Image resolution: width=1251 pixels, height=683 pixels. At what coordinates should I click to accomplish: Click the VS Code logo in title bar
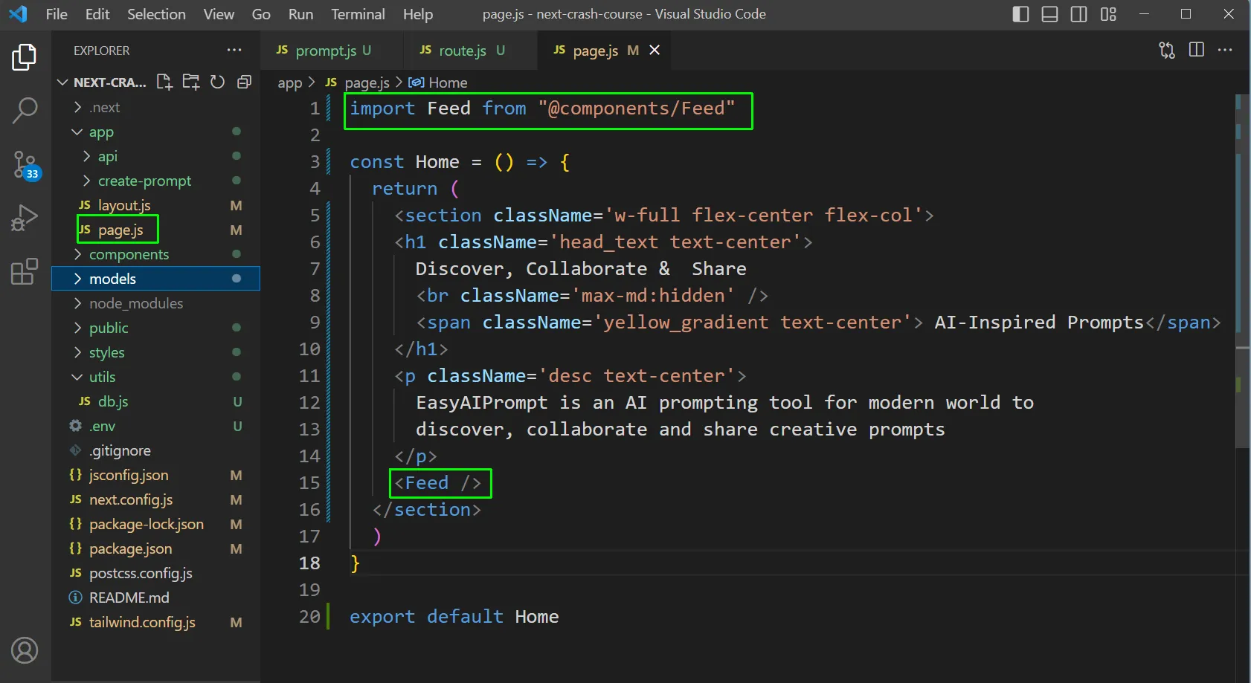pos(18,13)
